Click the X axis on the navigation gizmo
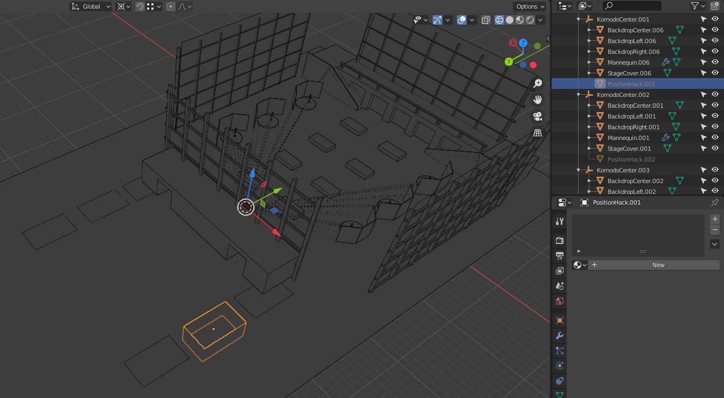 (513, 43)
